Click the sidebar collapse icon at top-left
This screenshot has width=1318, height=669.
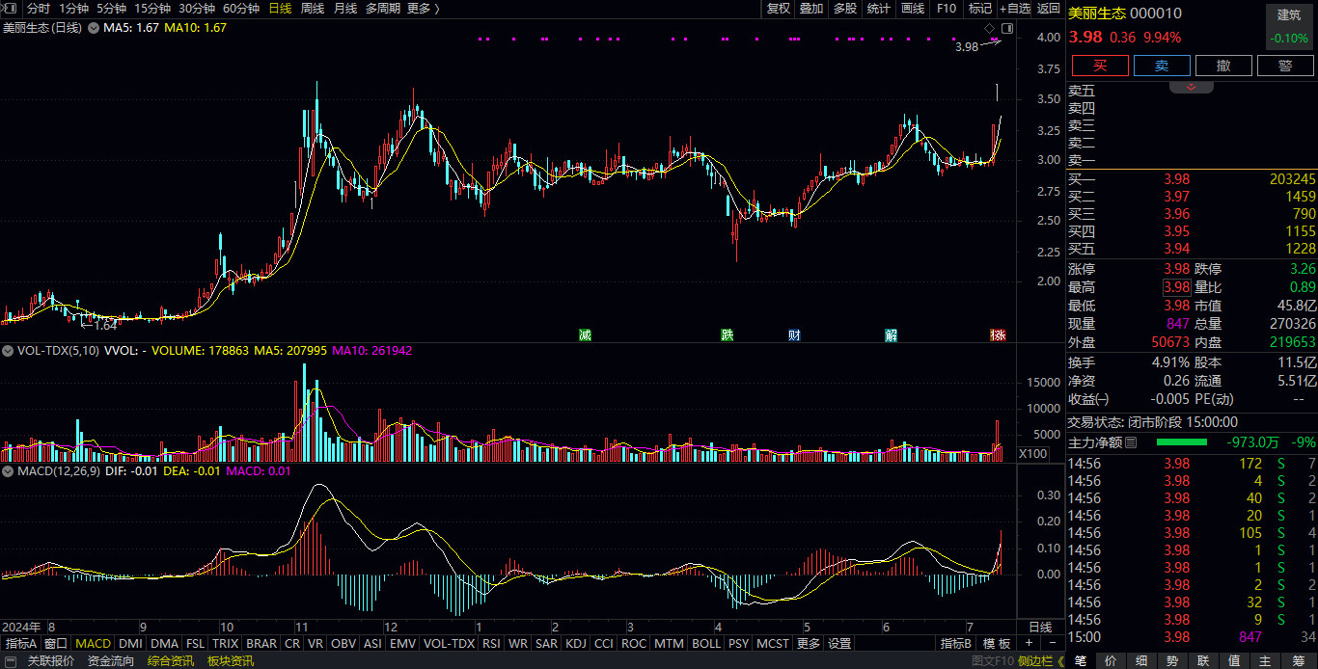(10, 9)
